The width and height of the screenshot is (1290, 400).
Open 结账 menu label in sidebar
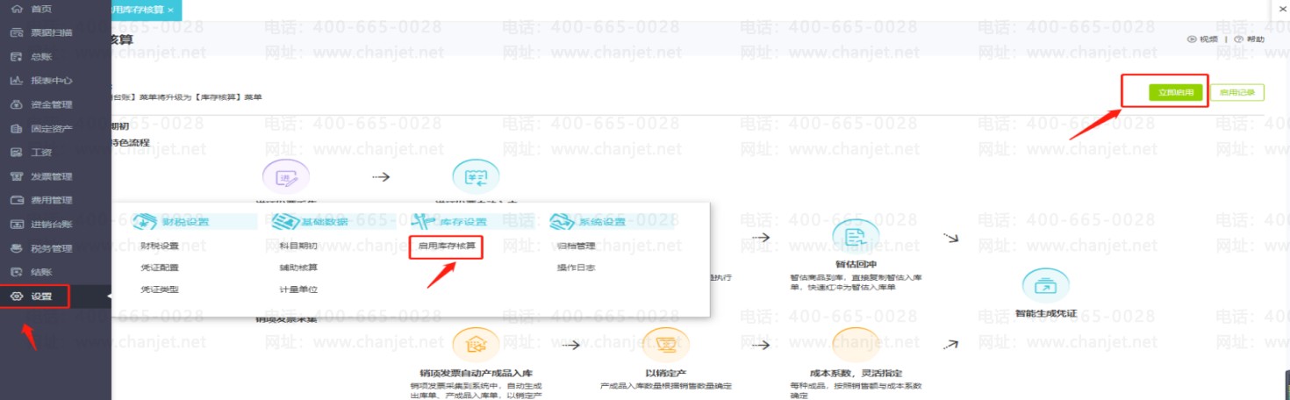(41, 272)
